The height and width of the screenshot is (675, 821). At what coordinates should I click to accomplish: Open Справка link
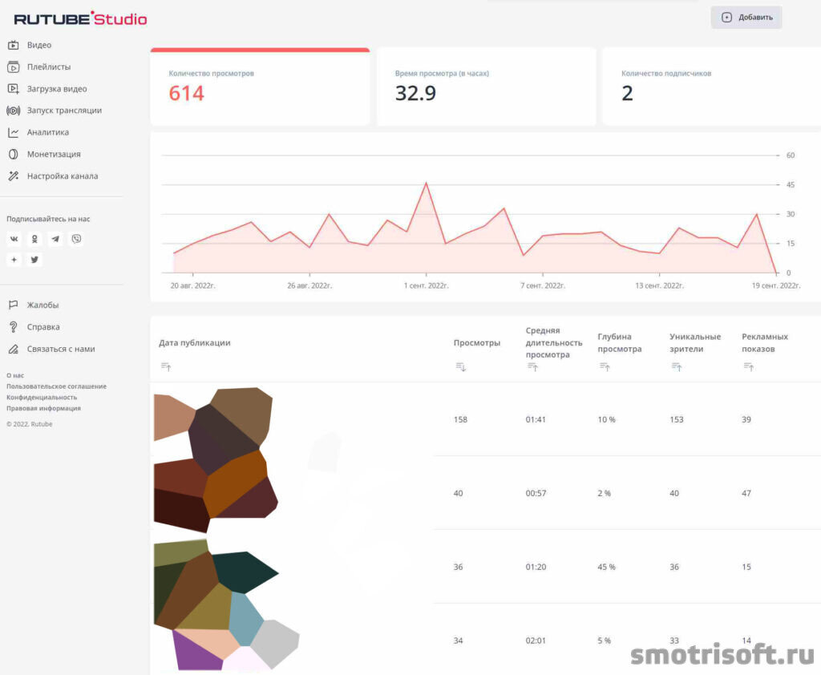(x=43, y=327)
